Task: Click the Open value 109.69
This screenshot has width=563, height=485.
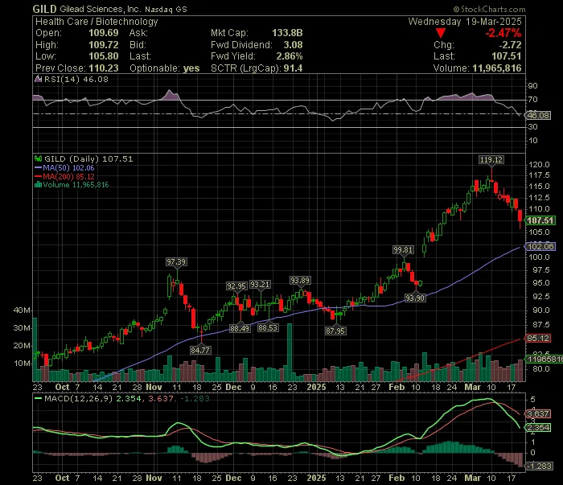Action: [x=104, y=33]
